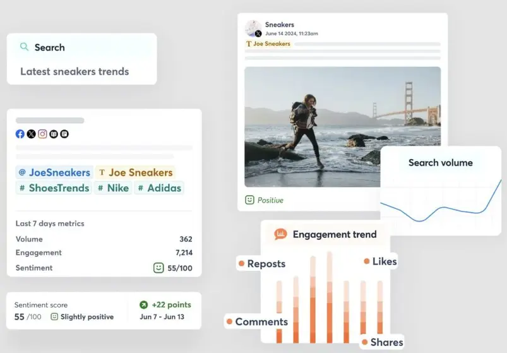Screen dimensions: 507x353
Task: Click the Joe Sneakers keyword tag in the post
Action: click(268, 44)
